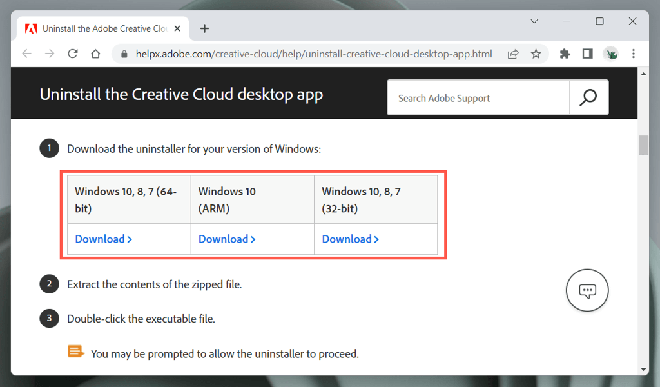
Task: Reload the Adobe help page
Action: [73, 54]
